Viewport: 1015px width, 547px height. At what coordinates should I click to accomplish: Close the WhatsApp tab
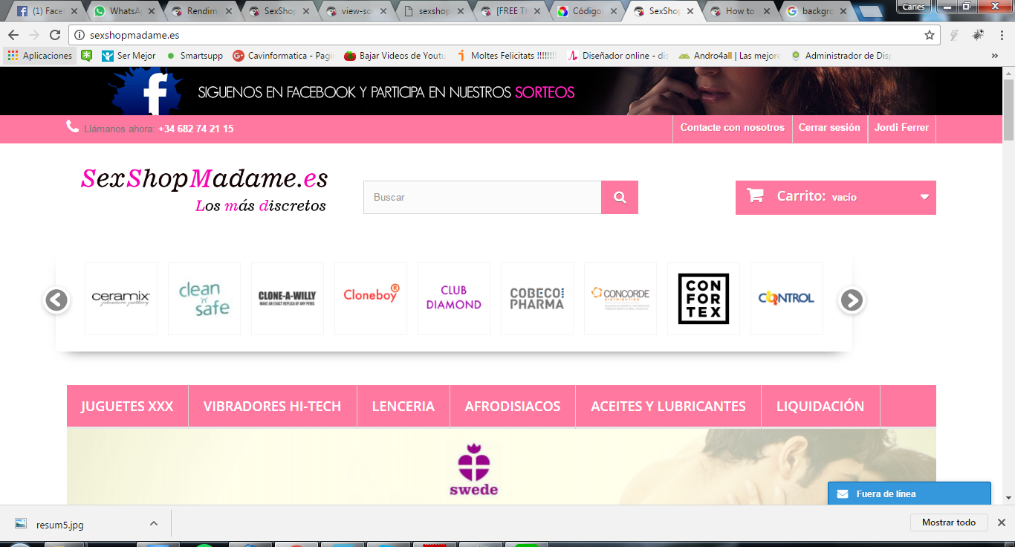pos(151,11)
